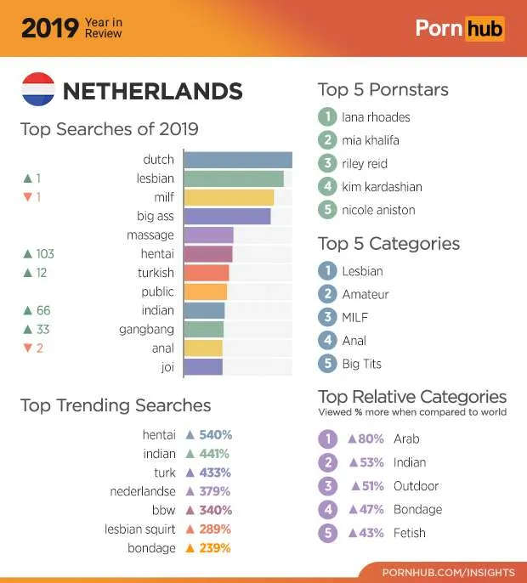Click the Top Trending Searches heading
527x583 pixels.
(116, 405)
